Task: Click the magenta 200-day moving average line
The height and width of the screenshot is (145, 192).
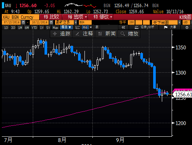Action: (x=93, y=109)
